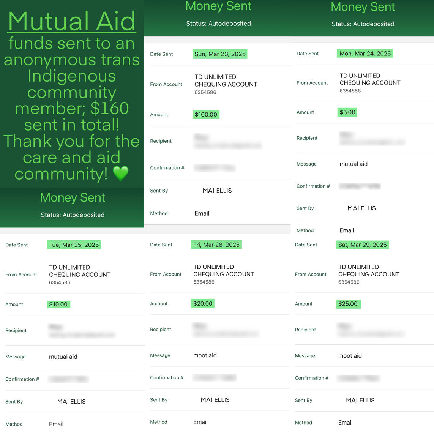Select the Fri, Mar 28, 2025 date
This screenshot has height=434, width=434.
(216, 245)
